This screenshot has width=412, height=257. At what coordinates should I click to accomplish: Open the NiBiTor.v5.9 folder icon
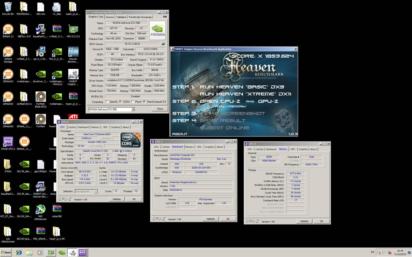[24, 31]
